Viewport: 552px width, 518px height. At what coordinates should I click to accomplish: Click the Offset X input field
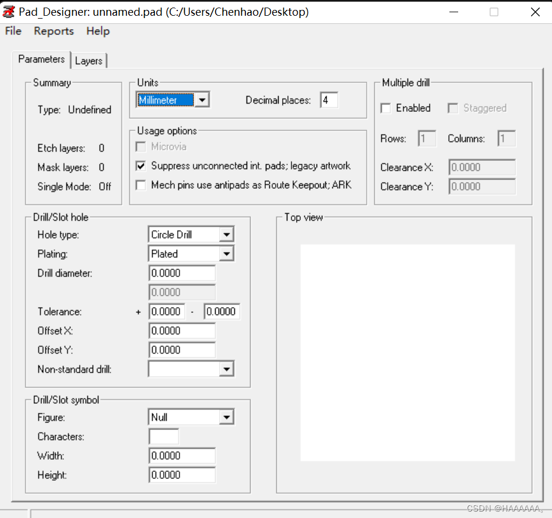click(182, 331)
